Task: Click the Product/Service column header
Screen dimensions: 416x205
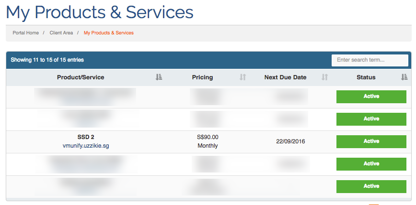Action: click(81, 77)
